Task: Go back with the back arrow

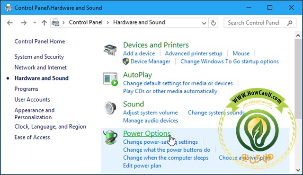Action: 10,23
